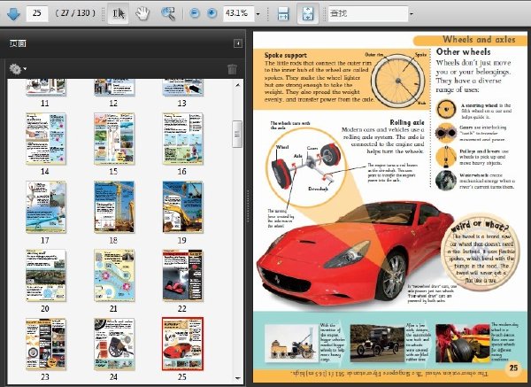531x387 pixels.
Task: Click the page number 25 badge
Action: click(x=513, y=368)
